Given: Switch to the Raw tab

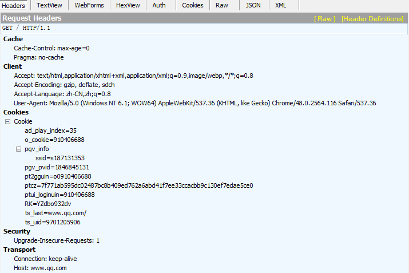Looking at the screenshot, I should point(221,5).
